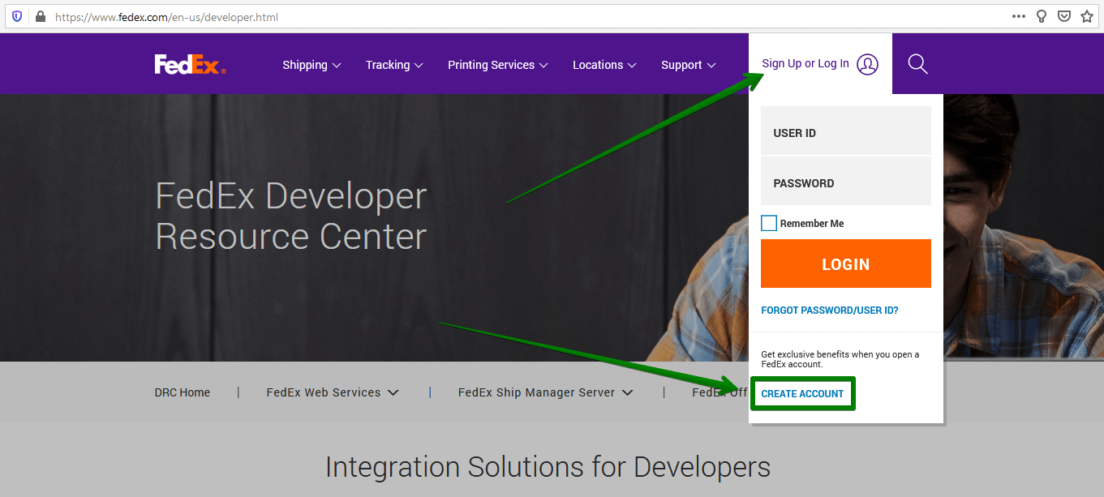Image resolution: width=1104 pixels, height=497 pixels.
Task: Open the site search magnifier icon
Action: 917,64
